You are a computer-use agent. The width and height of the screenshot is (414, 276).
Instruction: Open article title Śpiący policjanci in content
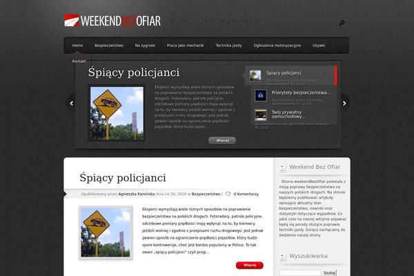point(123,178)
